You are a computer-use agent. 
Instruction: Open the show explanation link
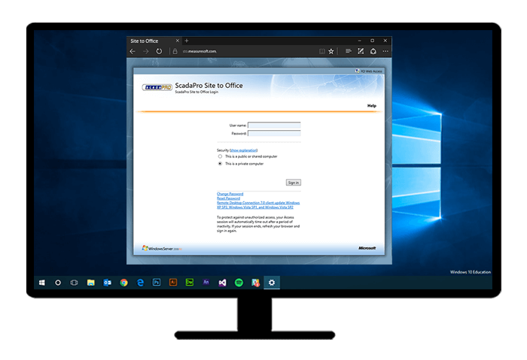[x=244, y=150]
